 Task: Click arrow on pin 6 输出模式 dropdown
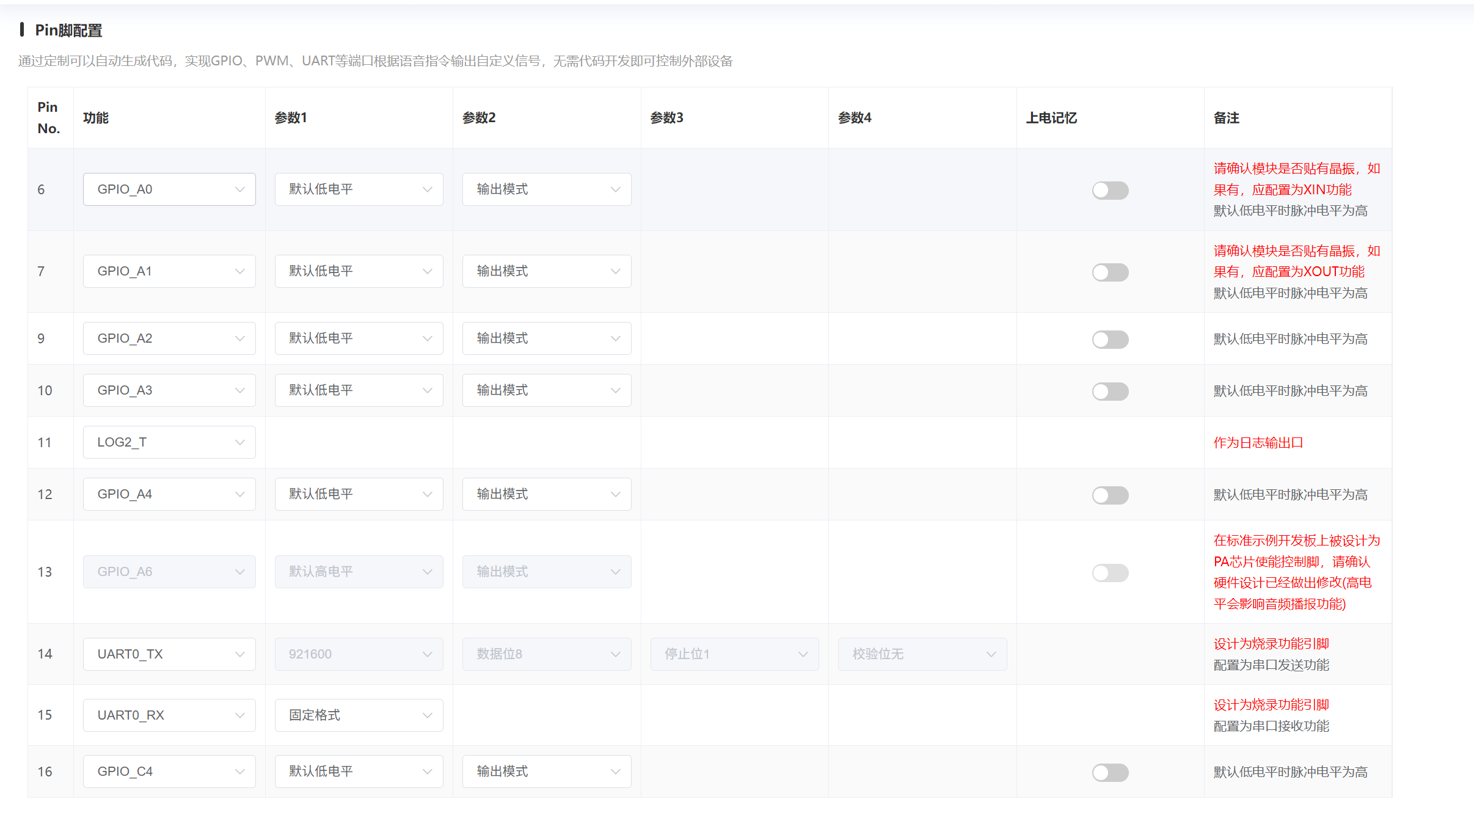(x=615, y=190)
